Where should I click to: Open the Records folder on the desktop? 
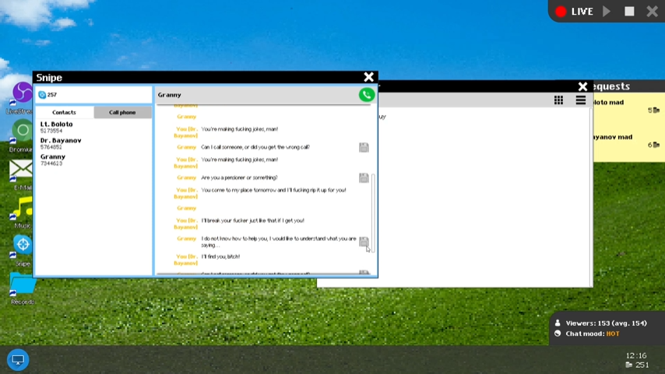click(x=22, y=285)
